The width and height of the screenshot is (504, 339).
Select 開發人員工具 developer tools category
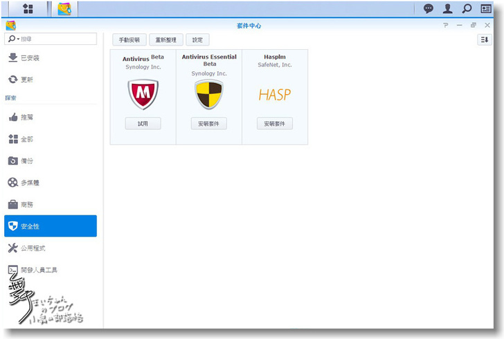(x=51, y=270)
